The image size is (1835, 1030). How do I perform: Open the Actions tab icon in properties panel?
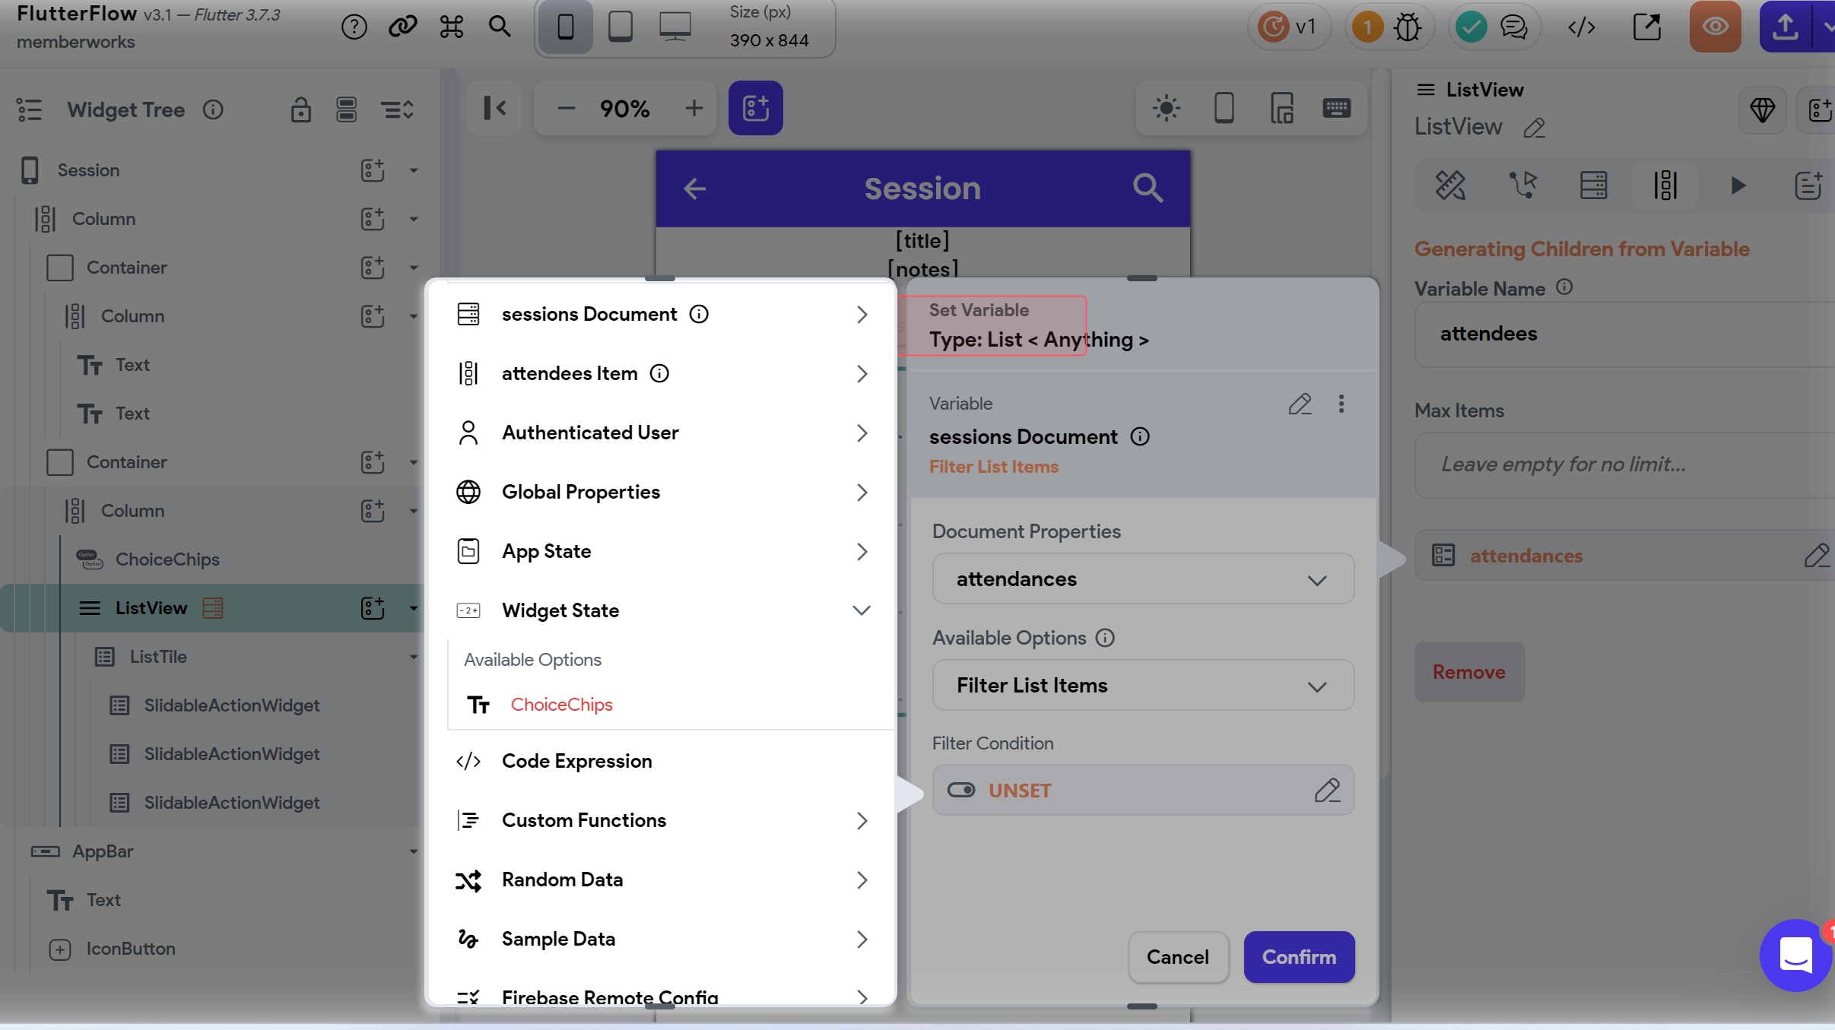coord(1523,185)
